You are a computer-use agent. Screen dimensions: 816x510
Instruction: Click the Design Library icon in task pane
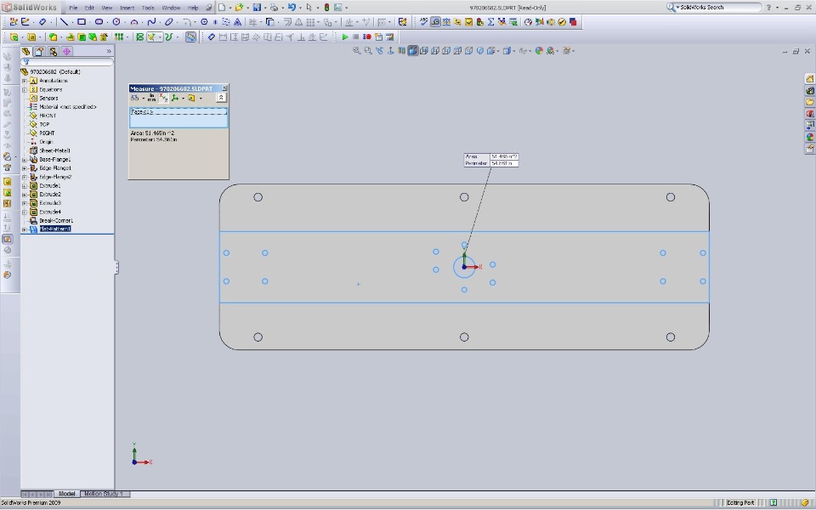click(x=809, y=91)
